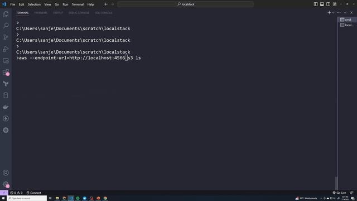Switch to the DEBUG CONSOLE tab

coord(79,13)
